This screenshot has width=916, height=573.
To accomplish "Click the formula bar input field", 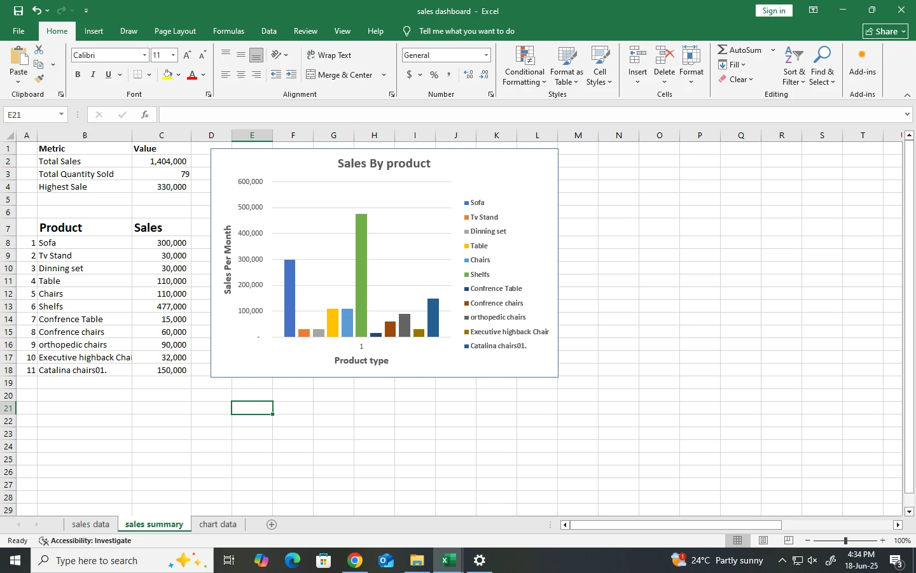I will pyautogui.click(x=528, y=115).
